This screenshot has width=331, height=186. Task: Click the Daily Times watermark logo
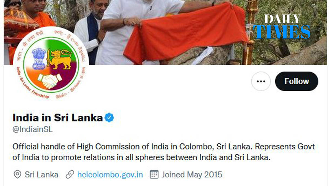(282, 27)
